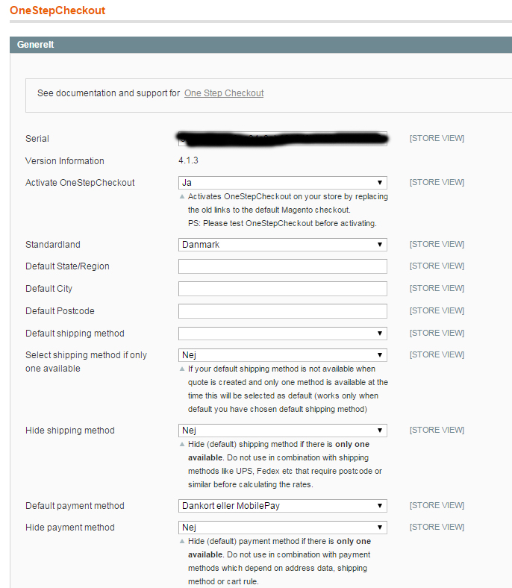Click hint triangle beneath Hide shipping method dropdown
Viewport: 512px width, 588px height.
pyautogui.click(x=182, y=445)
